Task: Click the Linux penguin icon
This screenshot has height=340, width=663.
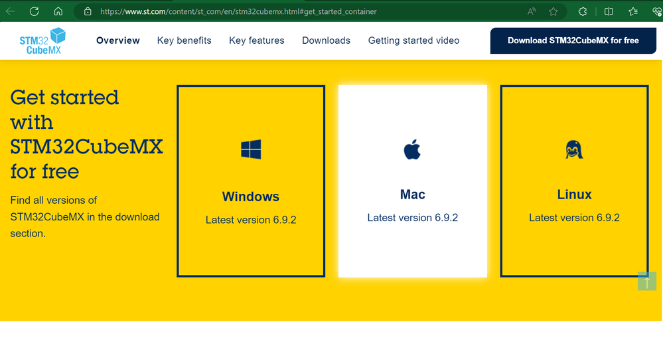Action: point(574,149)
